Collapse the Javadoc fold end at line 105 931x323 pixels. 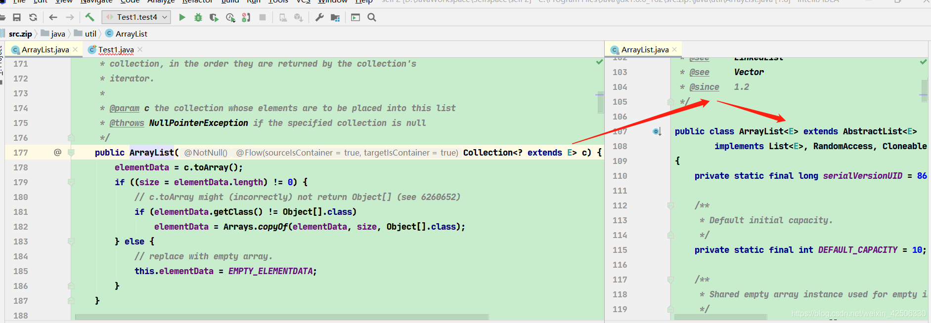(x=670, y=102)
